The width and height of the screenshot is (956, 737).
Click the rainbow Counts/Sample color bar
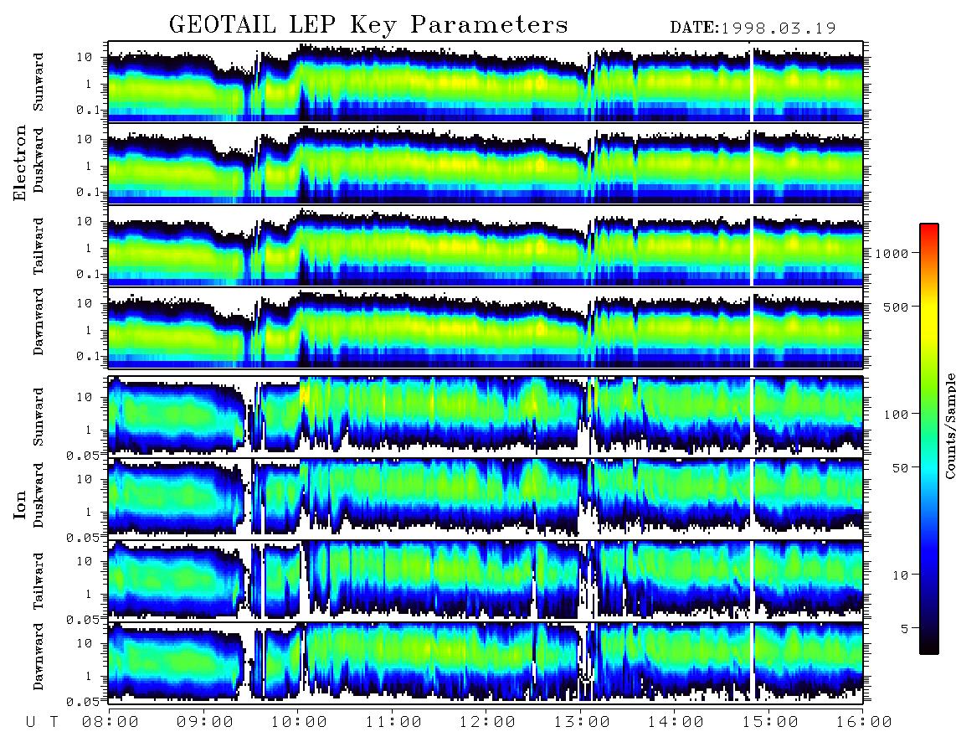(x=929, y=439)
